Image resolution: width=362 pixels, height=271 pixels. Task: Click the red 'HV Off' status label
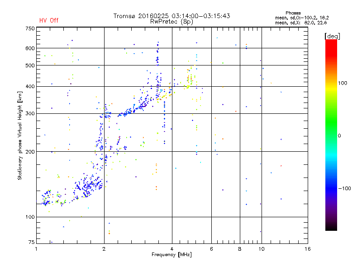49,20
